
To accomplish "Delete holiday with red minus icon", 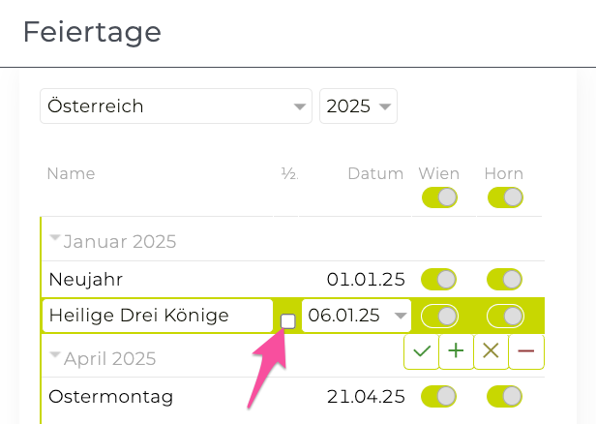I will 525,352.
